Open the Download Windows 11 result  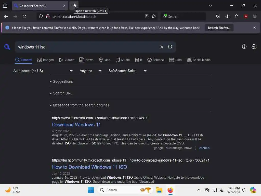(x=76, y=125)
